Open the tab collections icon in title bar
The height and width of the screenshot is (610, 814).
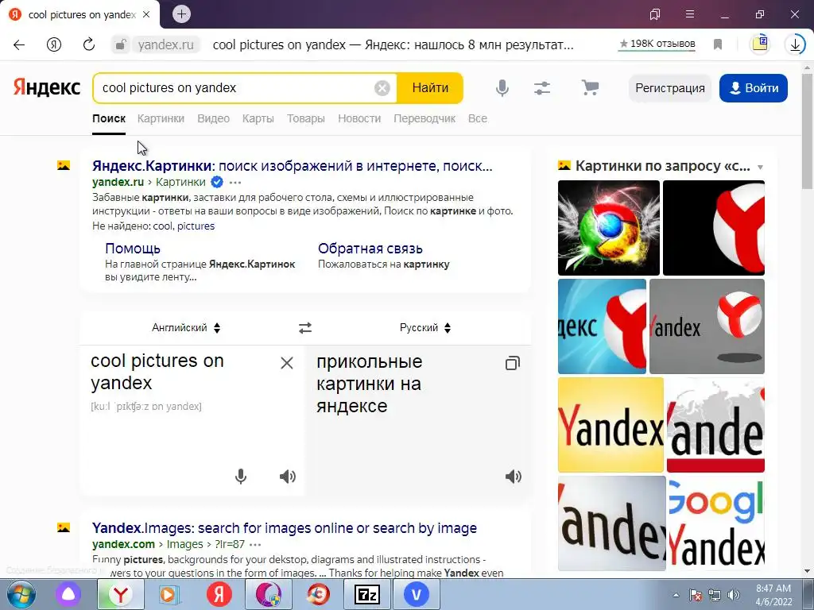(655, 14)
